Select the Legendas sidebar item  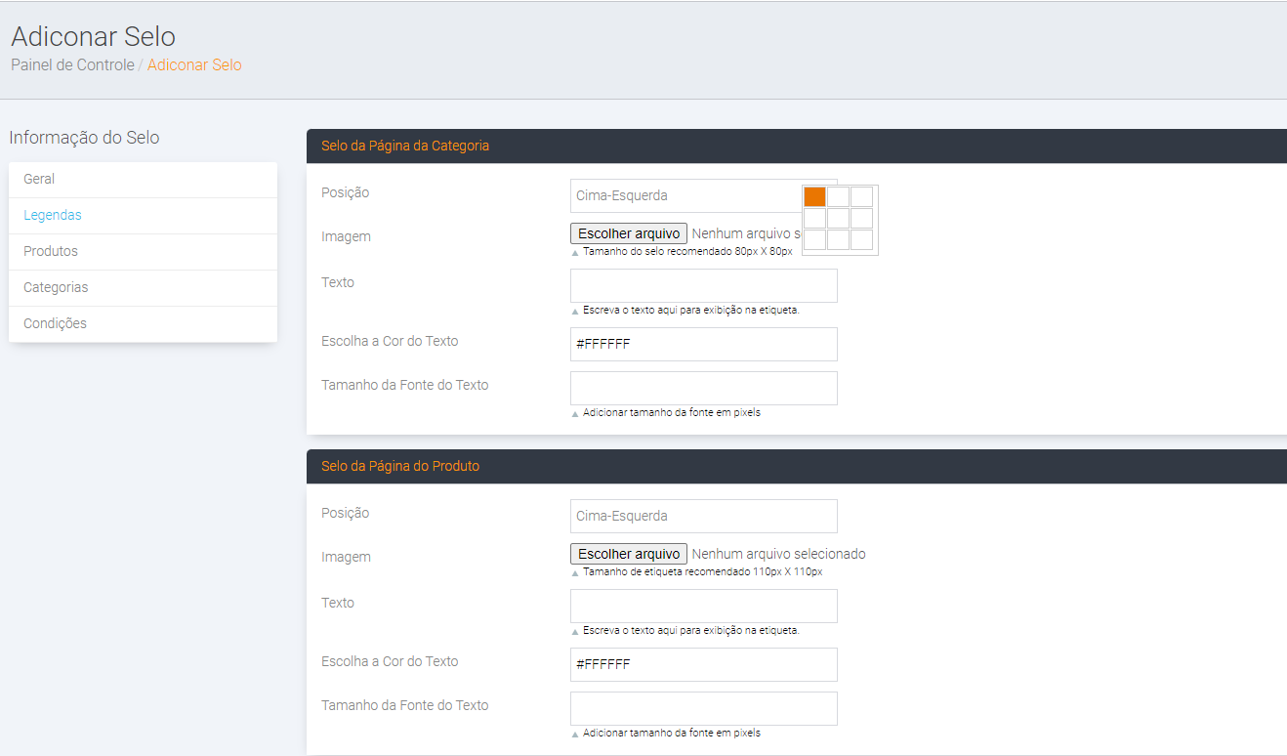tap(143, 216)
